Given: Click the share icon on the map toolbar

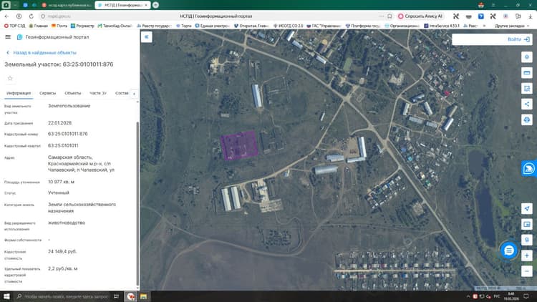Looking at the screenshot, I should tap(527, 104).
